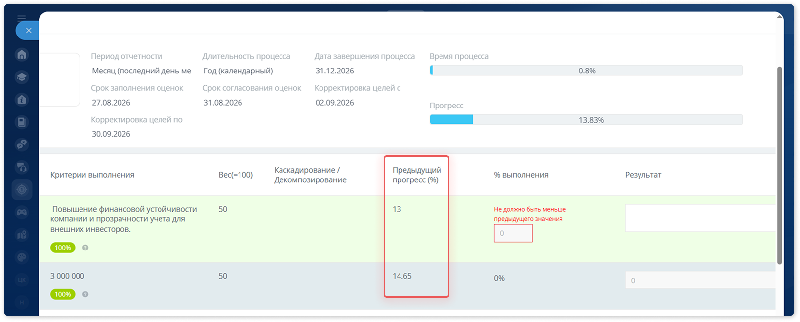Close the panel with the blue X button
This screenshot has height=322, width=800.
pos(28,30)
